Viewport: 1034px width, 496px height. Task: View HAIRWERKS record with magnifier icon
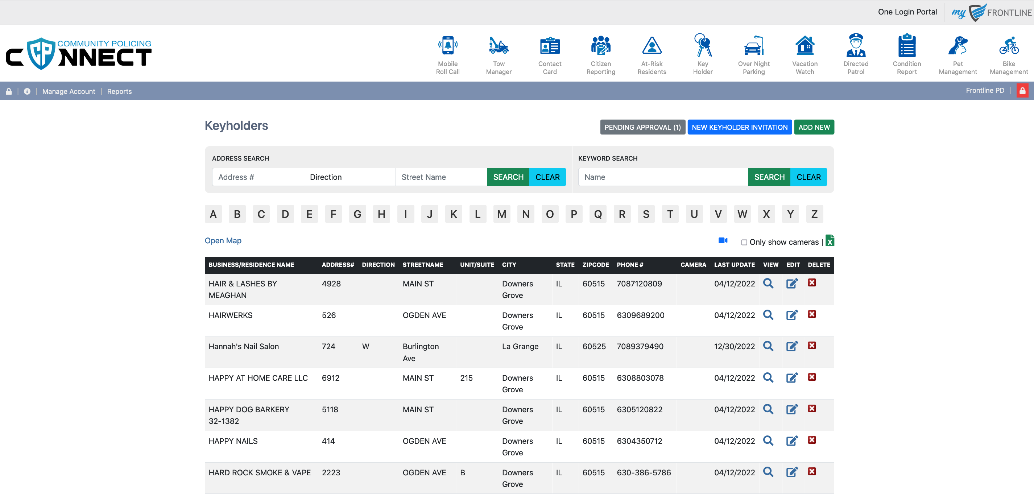click(768, 315)
